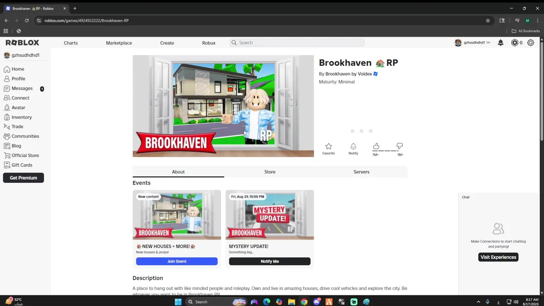This screenshot has width=544, height=306.
Task: Click the Notify Me button
Action: [269, 261]
